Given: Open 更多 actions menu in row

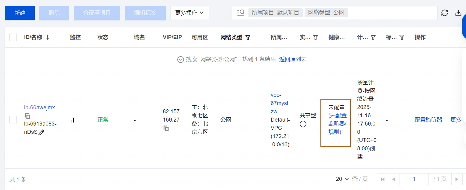Looking at the screenshot, I should coord(456,120).
